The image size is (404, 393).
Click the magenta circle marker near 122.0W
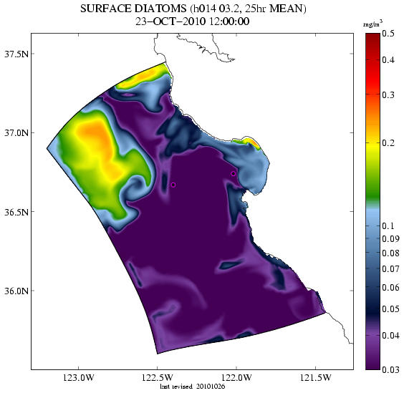(234, 174)
